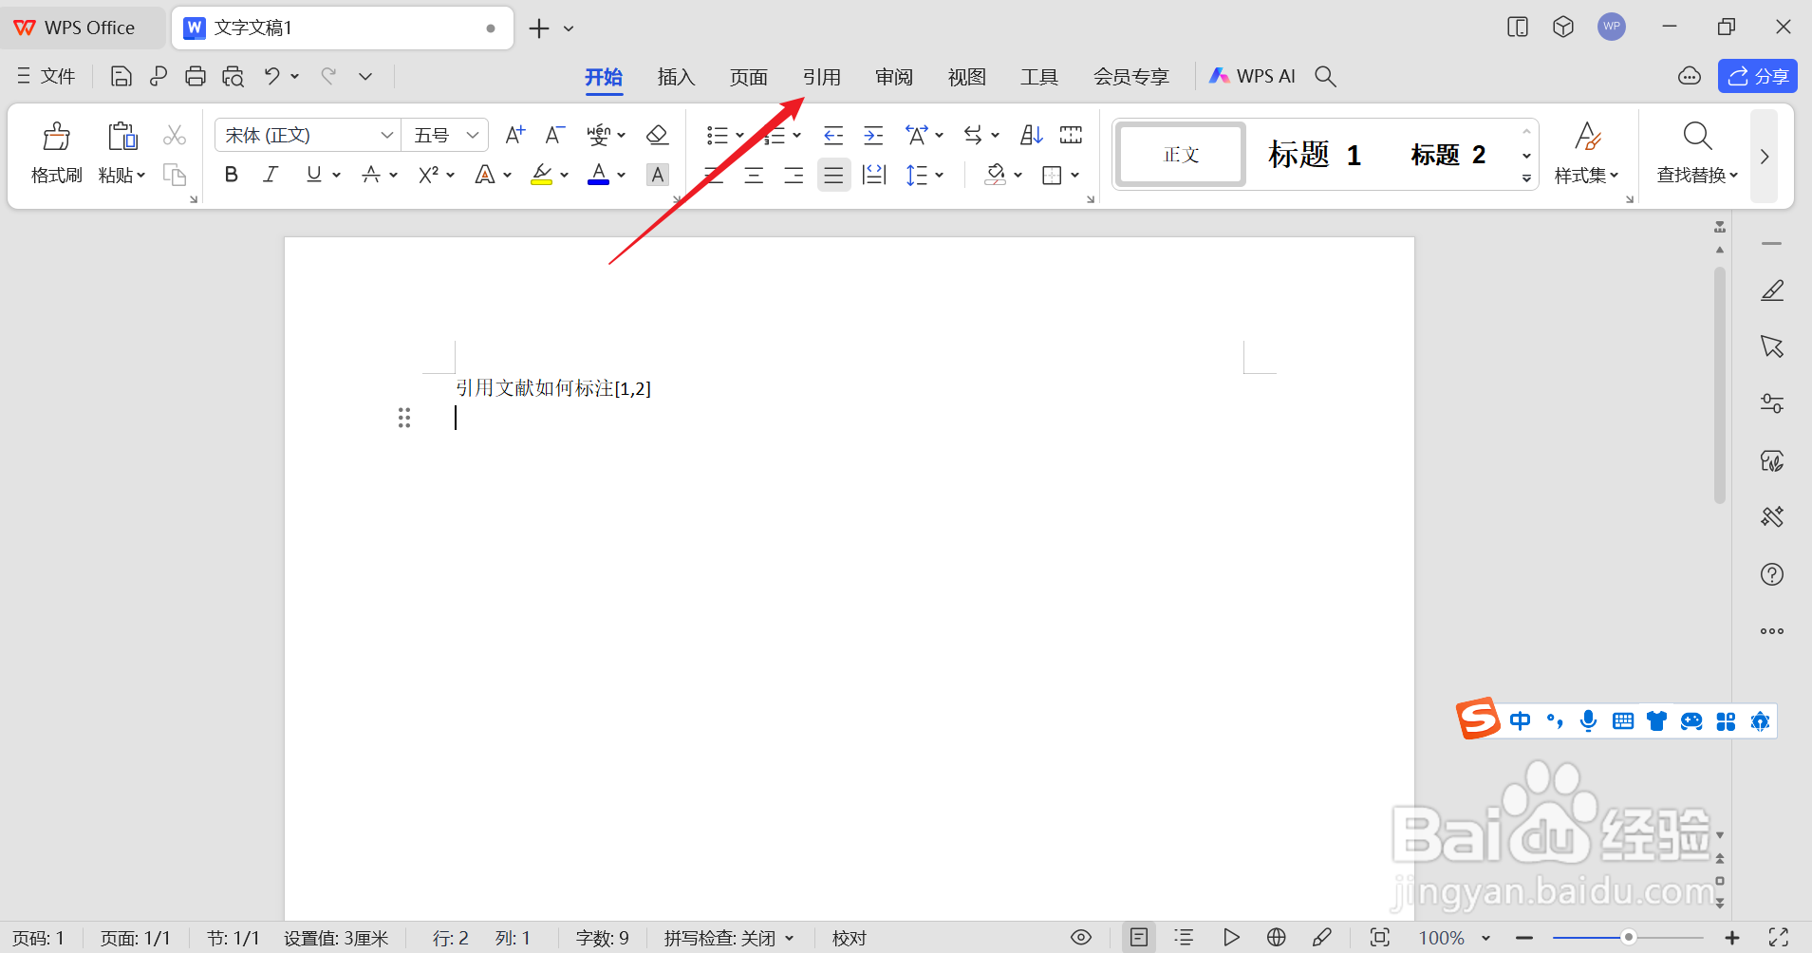Screen dimensions: 1812x953
Task: Click the selection arrow icon in sidebar
Action: (x=1772, y=346)
